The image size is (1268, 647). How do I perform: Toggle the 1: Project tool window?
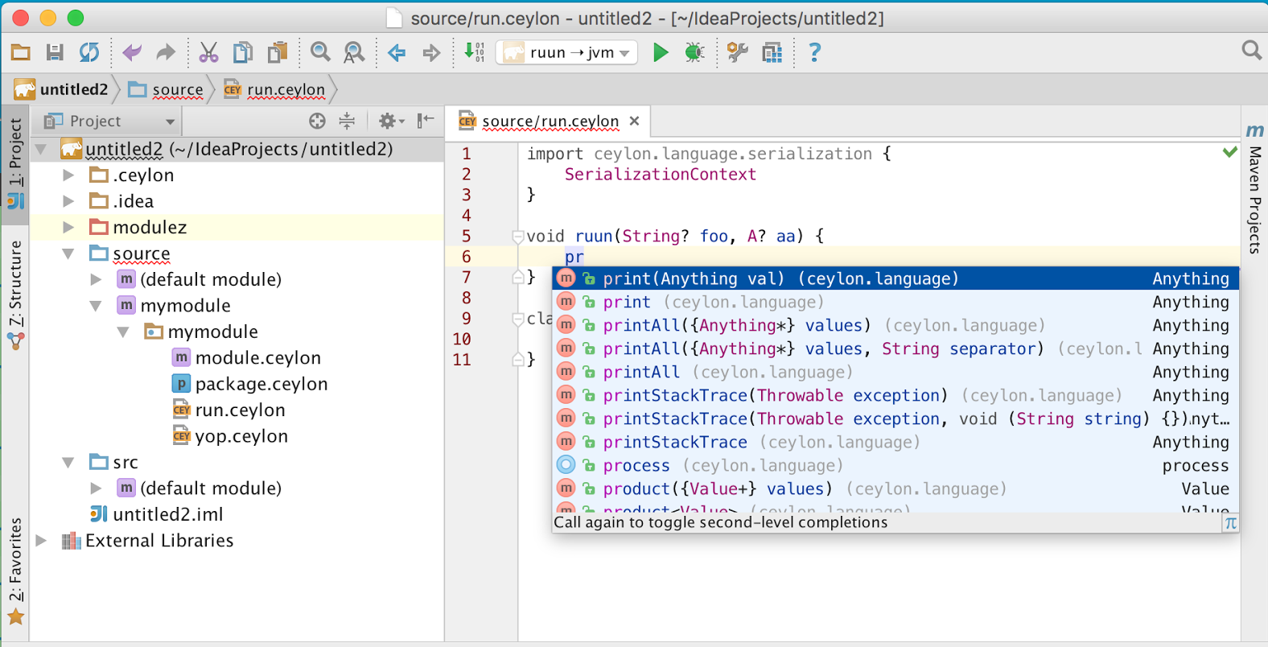15,164
